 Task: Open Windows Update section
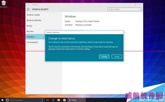click(33, 15)
